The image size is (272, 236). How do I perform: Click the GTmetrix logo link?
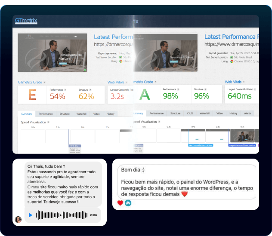click(x=26, y=21)
